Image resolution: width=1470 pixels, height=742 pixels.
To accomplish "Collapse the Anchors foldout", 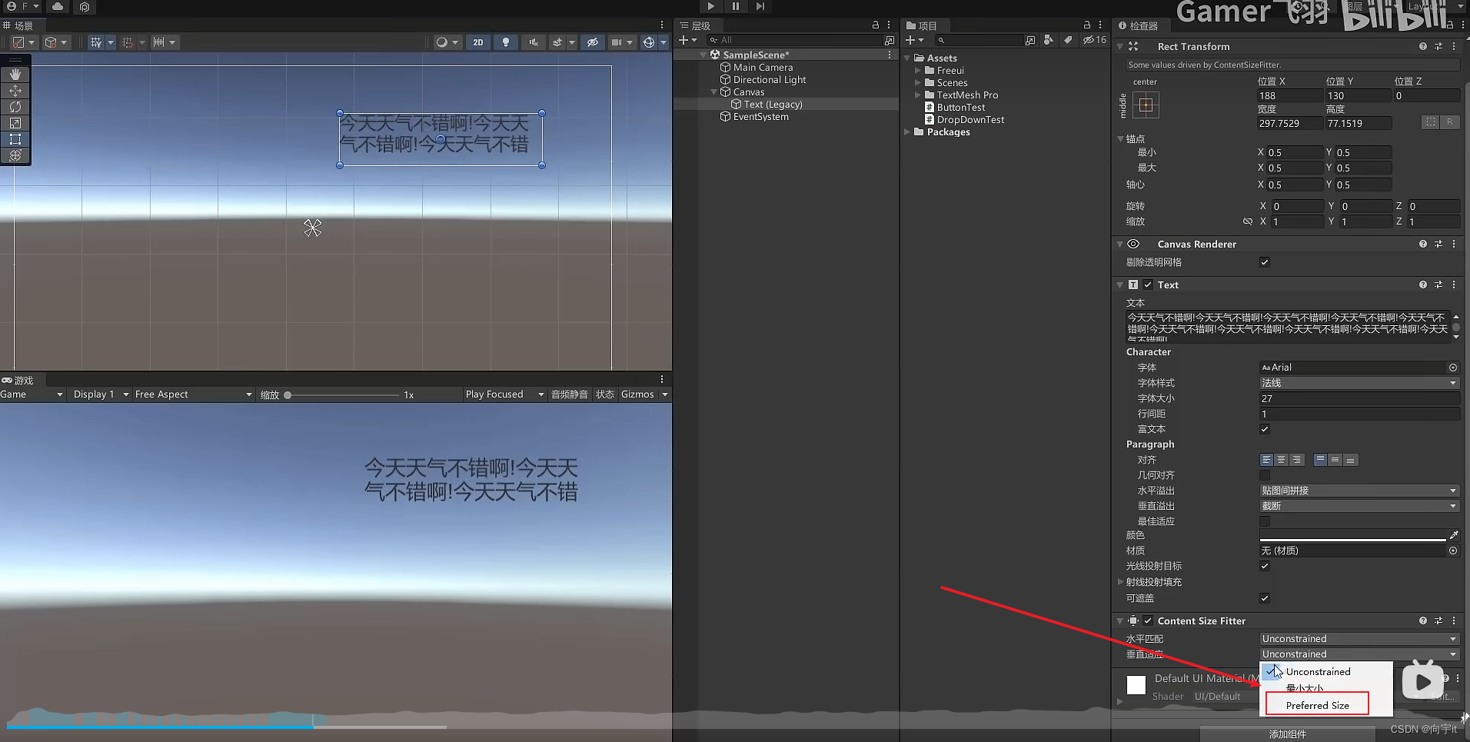I will coord(1120,139).
